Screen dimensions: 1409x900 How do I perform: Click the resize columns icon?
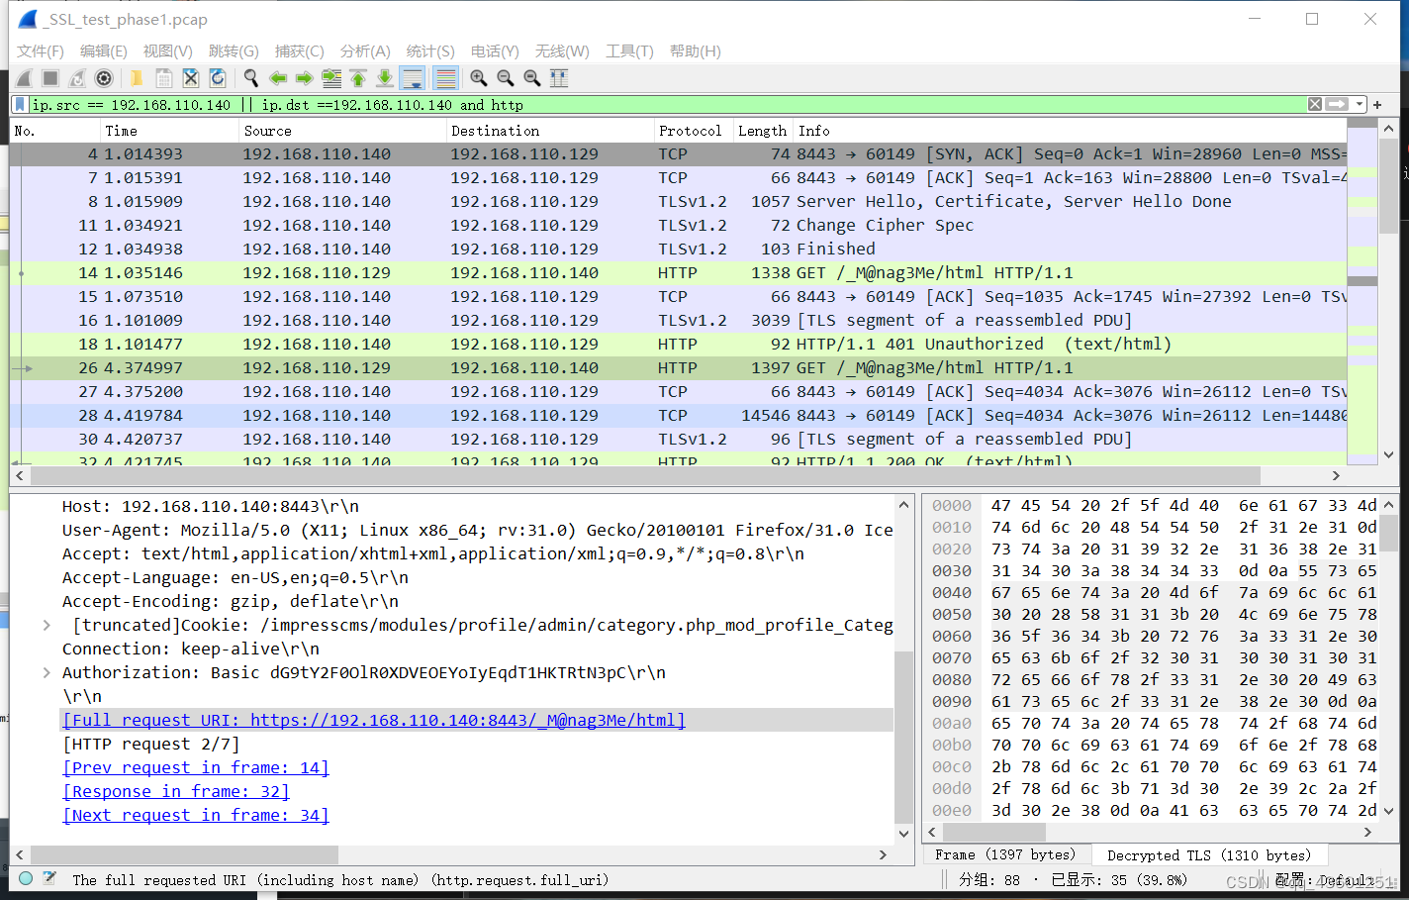pos(559,78)
